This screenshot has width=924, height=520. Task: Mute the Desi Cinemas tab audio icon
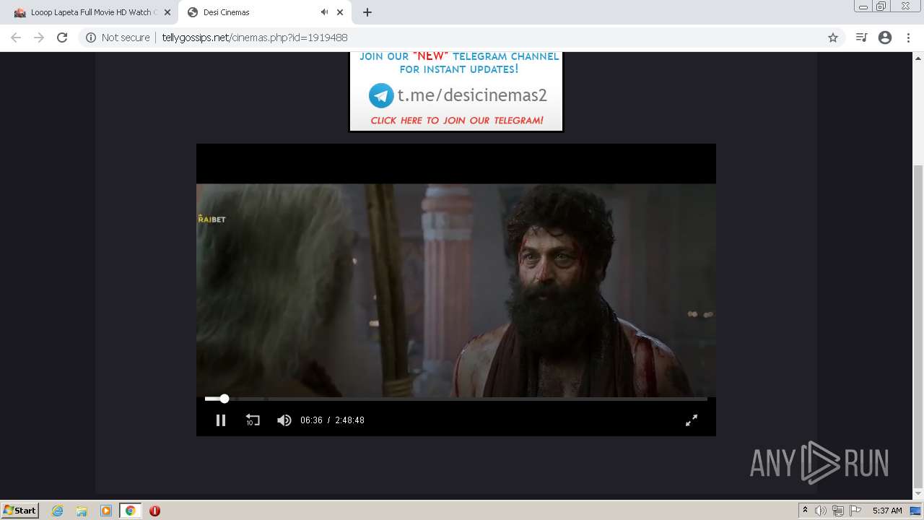click(x=324, y=12)
